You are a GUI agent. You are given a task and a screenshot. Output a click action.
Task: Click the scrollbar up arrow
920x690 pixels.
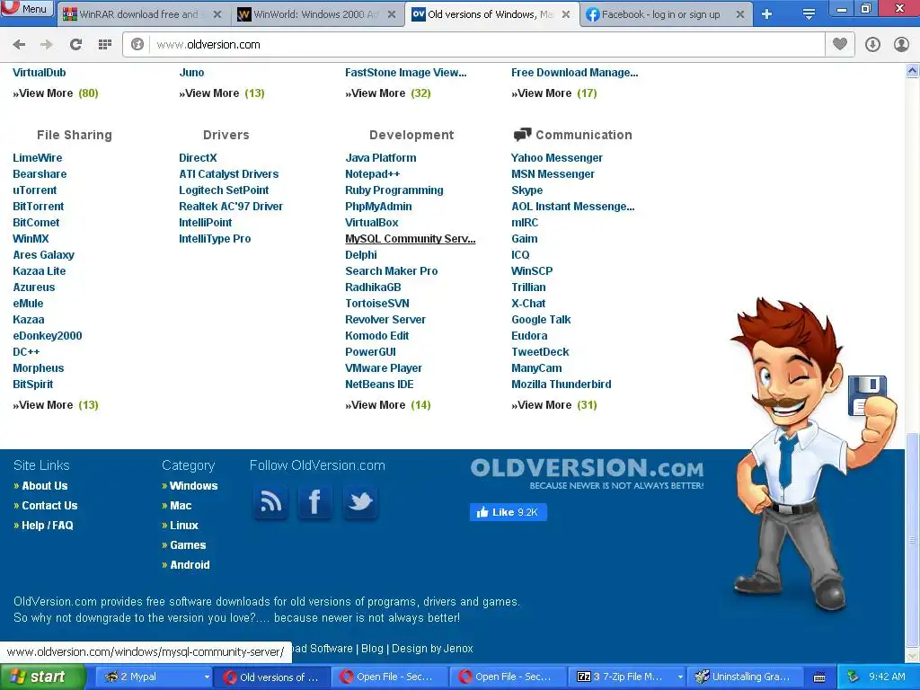click(913, 71)
